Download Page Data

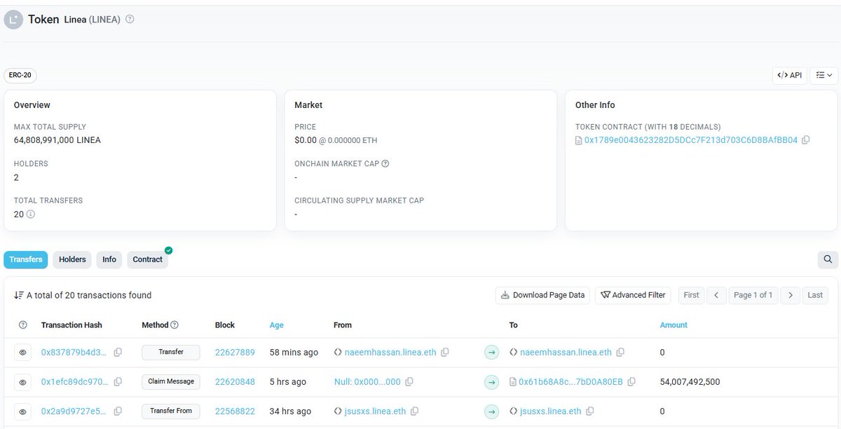[542, 295]
